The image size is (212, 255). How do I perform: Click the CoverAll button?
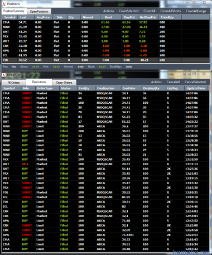pos(149,11)
